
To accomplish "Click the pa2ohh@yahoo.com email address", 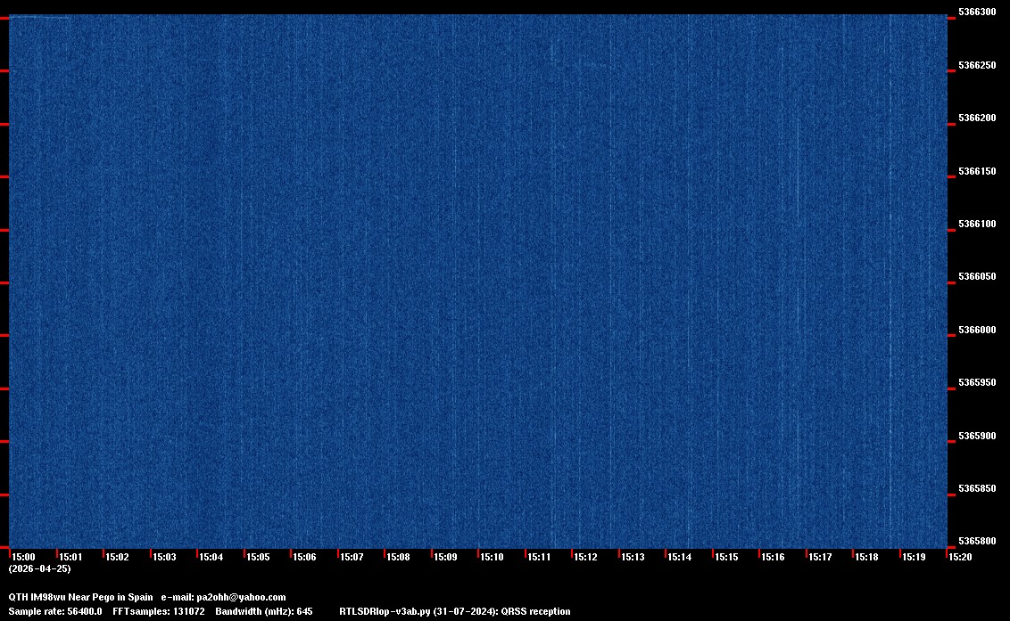I will pos(241,597).
